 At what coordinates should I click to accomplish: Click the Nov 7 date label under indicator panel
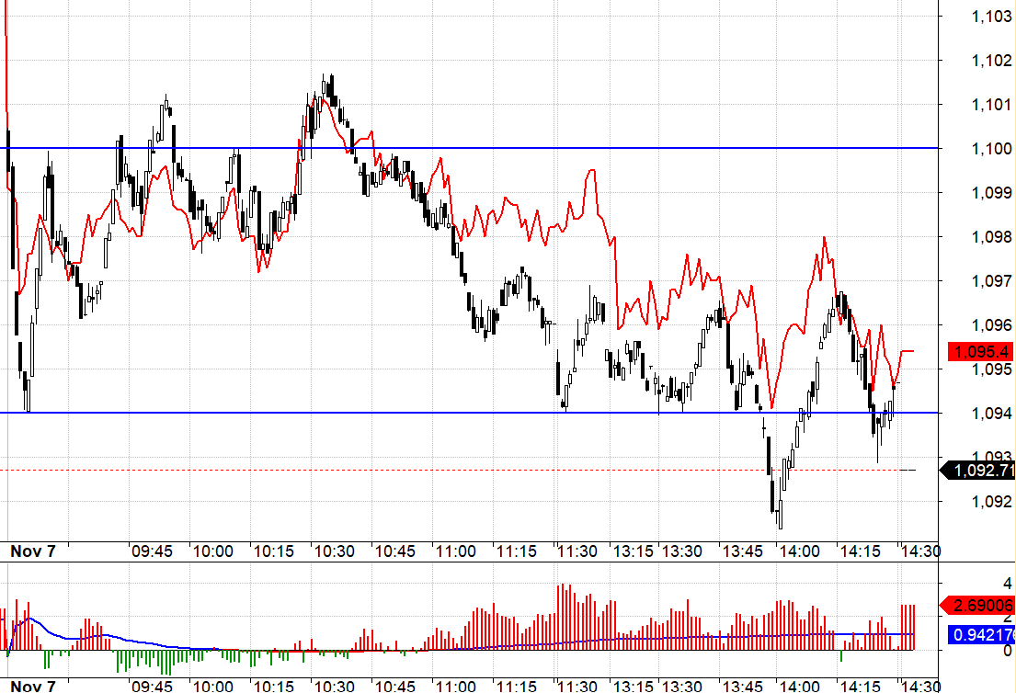tap(33, 686)
